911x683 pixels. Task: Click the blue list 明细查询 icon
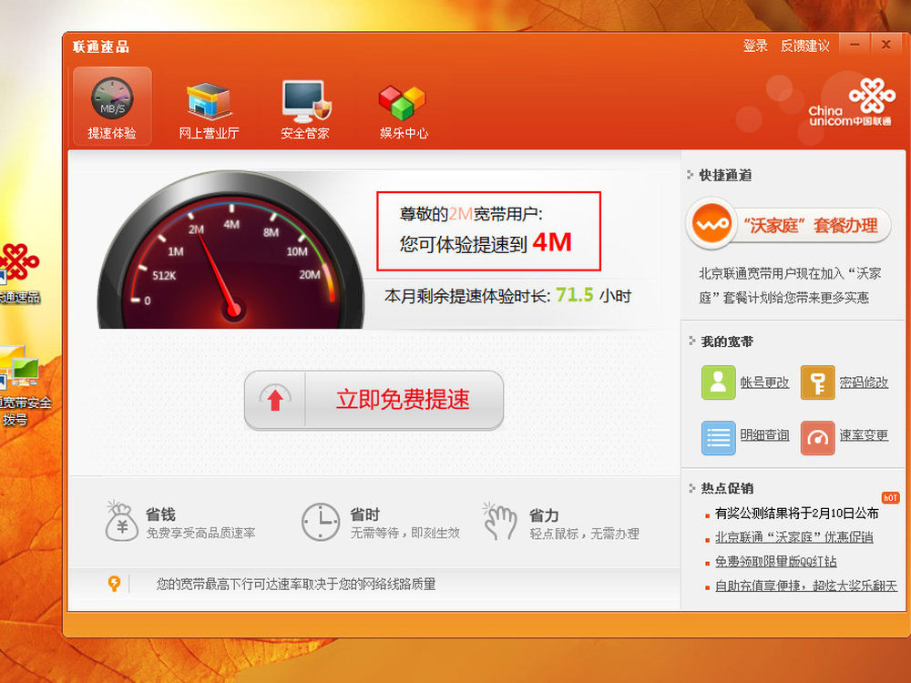point(719,437)
